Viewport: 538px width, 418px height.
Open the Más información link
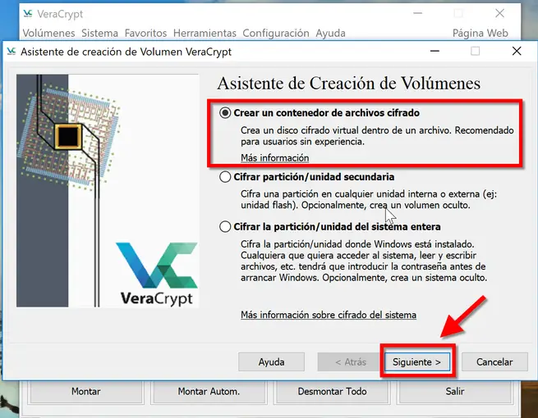click(275, 158)
